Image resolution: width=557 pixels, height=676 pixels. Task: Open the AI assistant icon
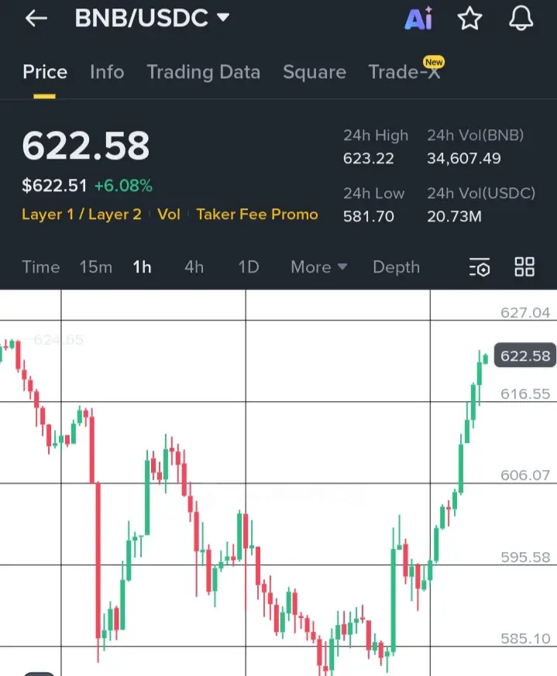click(418, 18)
